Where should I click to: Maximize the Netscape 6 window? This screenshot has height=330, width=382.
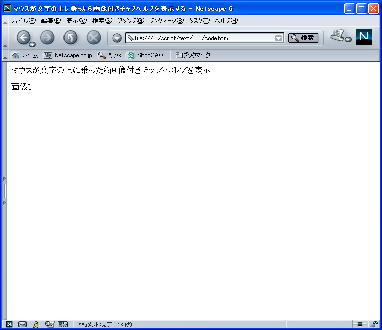[x=361, y=9]
